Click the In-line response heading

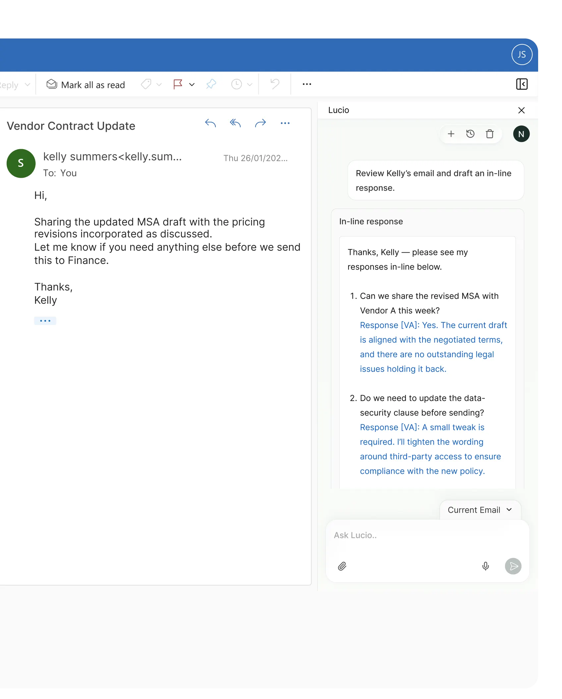371,222
